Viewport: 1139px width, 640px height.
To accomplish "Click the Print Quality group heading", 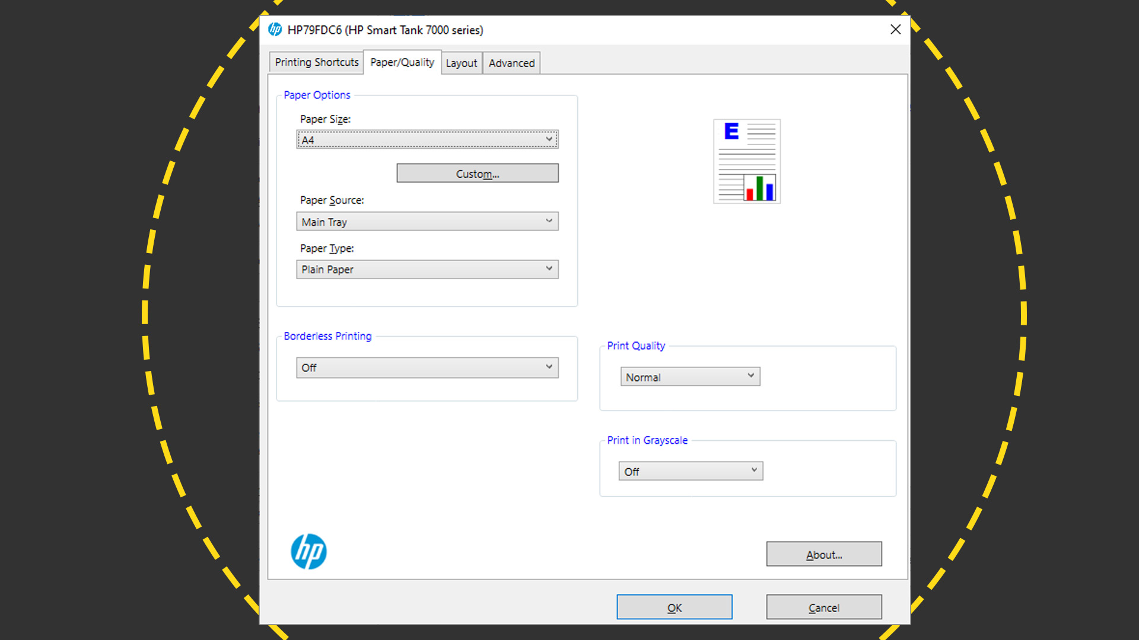I will click(x=636, y=345).
